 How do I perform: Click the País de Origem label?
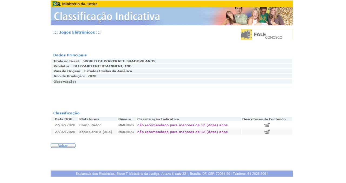(x=68, y=71)
